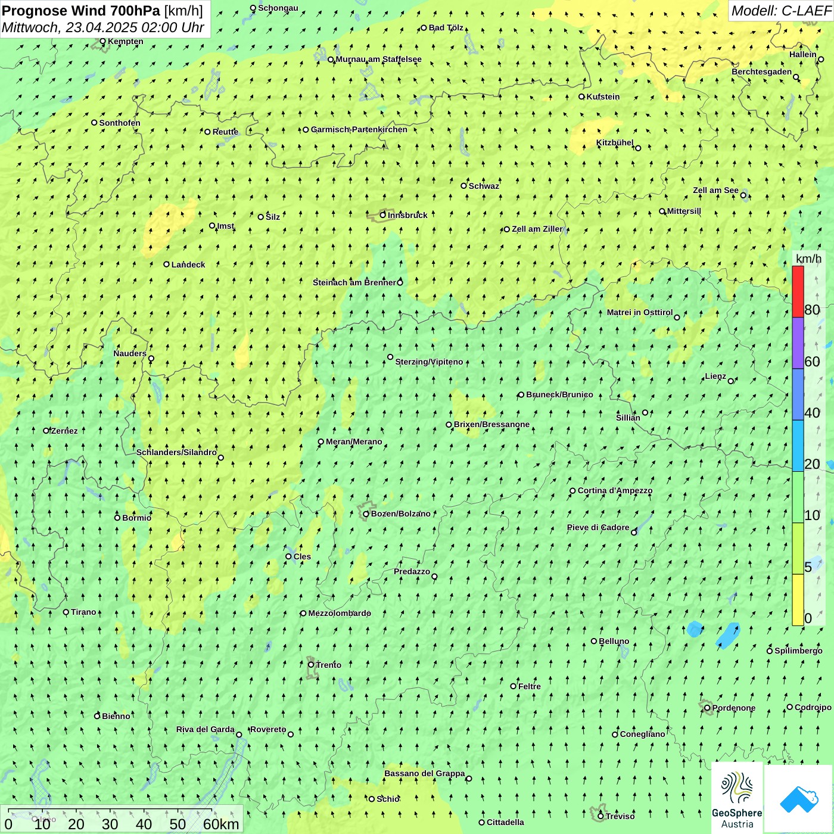834x834 pixels.
Task: Click the Hallein marker
Action: pos(821,59)
